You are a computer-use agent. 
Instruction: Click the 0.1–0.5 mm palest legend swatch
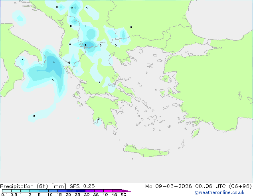tap(7, 191)
